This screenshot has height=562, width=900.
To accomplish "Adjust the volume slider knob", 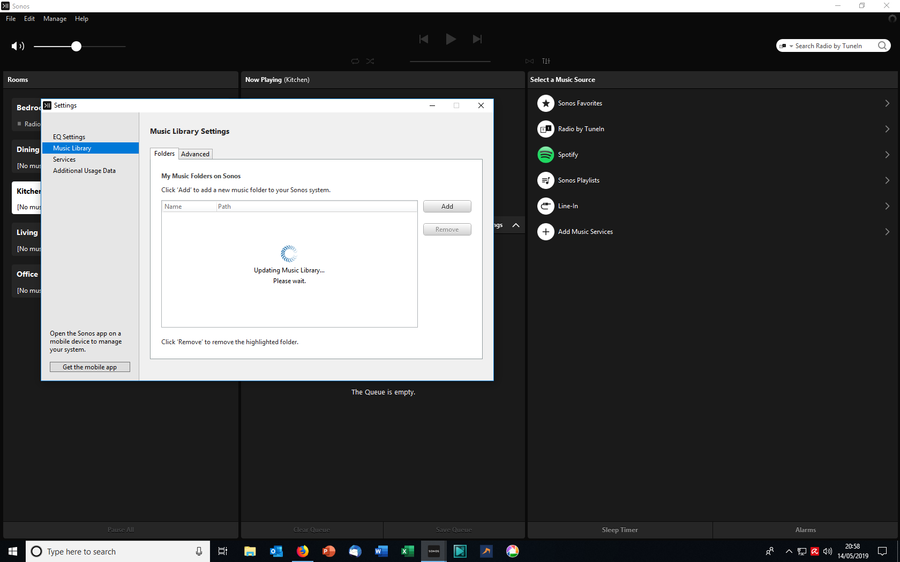I will tap(76, 46).
